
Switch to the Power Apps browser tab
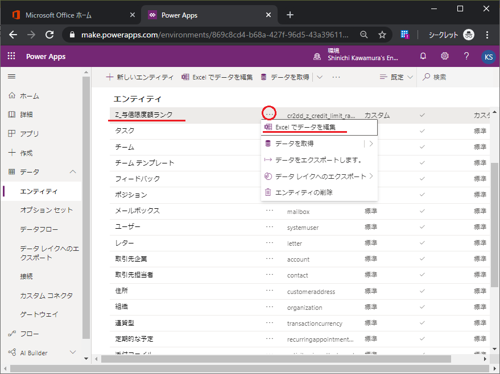pyautogui.click(x=209, y=15)
